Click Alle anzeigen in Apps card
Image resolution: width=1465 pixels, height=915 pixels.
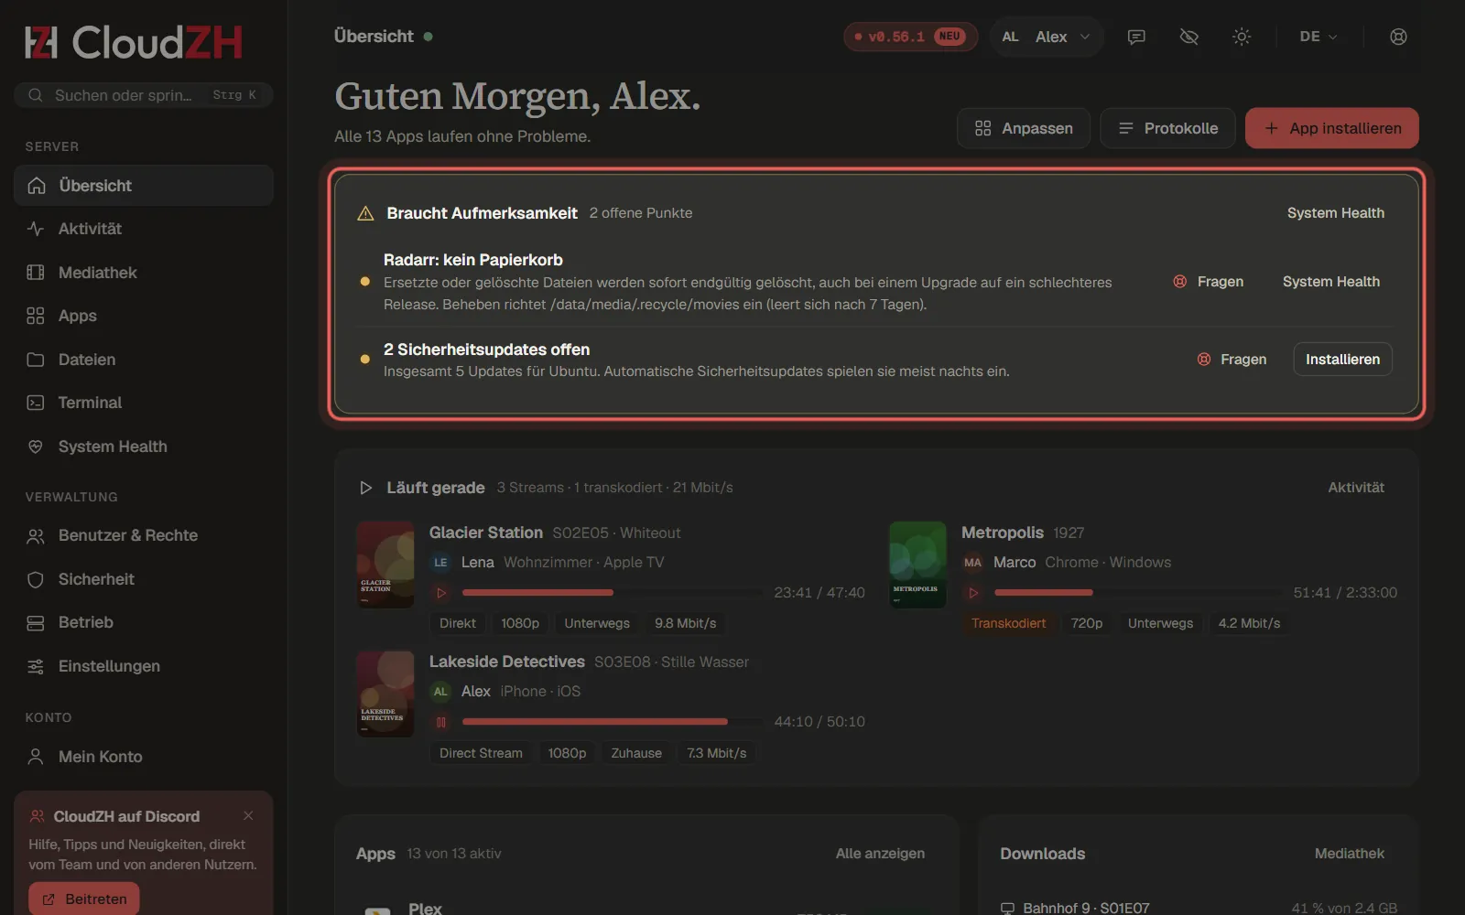[x=880, y=854]
